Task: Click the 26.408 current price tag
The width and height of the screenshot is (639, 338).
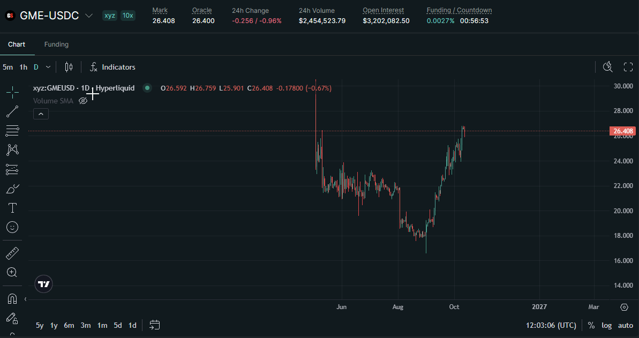Action: point(622,131)
